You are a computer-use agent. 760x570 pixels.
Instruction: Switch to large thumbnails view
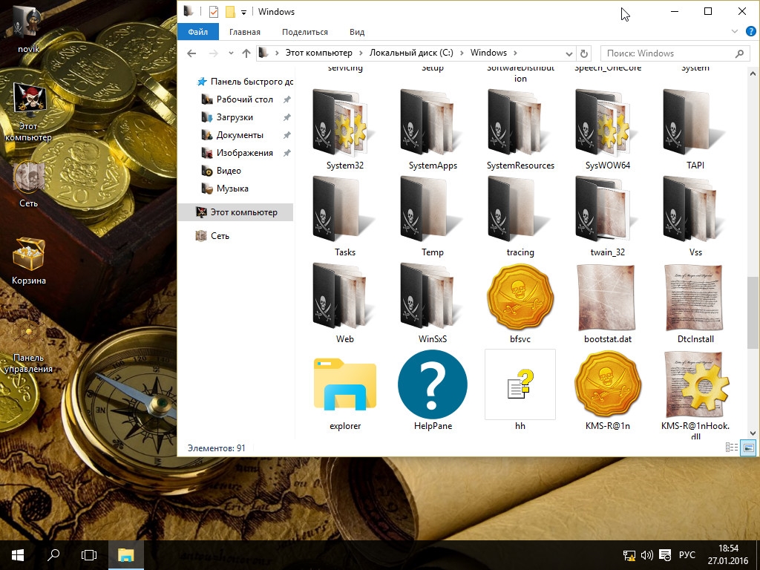pos(748,448)
